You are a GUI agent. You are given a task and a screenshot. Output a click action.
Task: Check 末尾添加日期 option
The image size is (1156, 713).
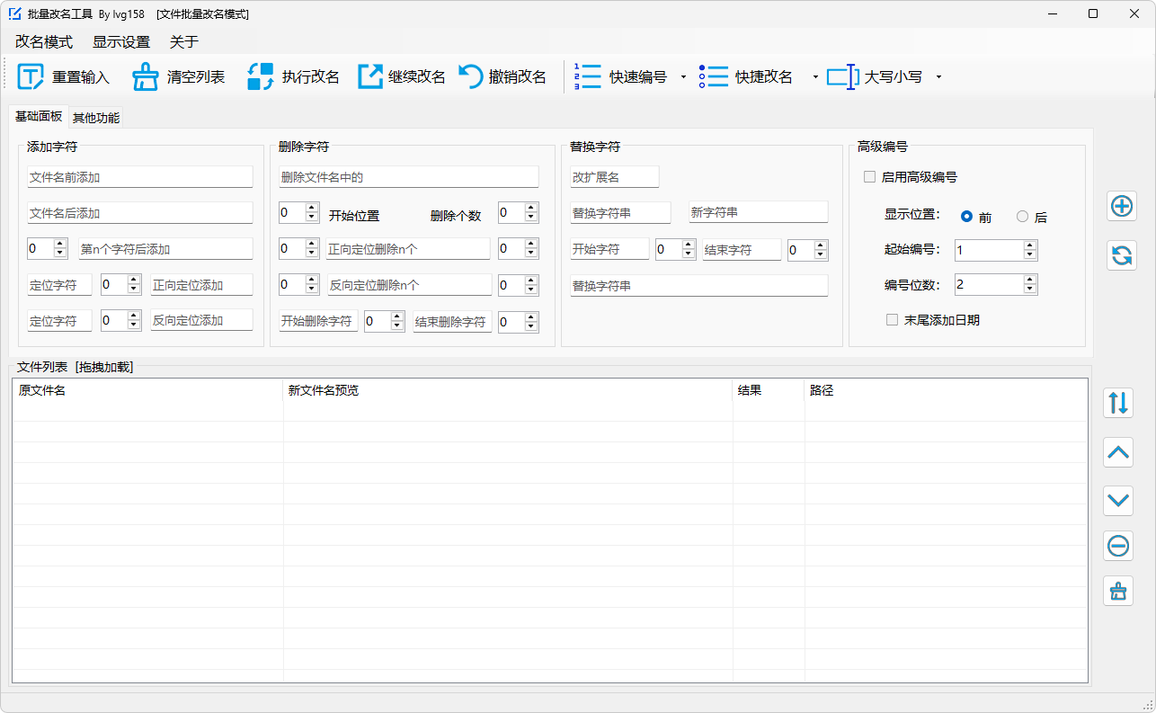click(892, 319)
